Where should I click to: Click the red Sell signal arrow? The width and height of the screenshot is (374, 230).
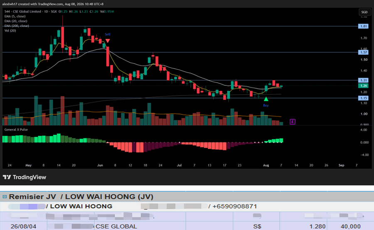pos(108,41)
